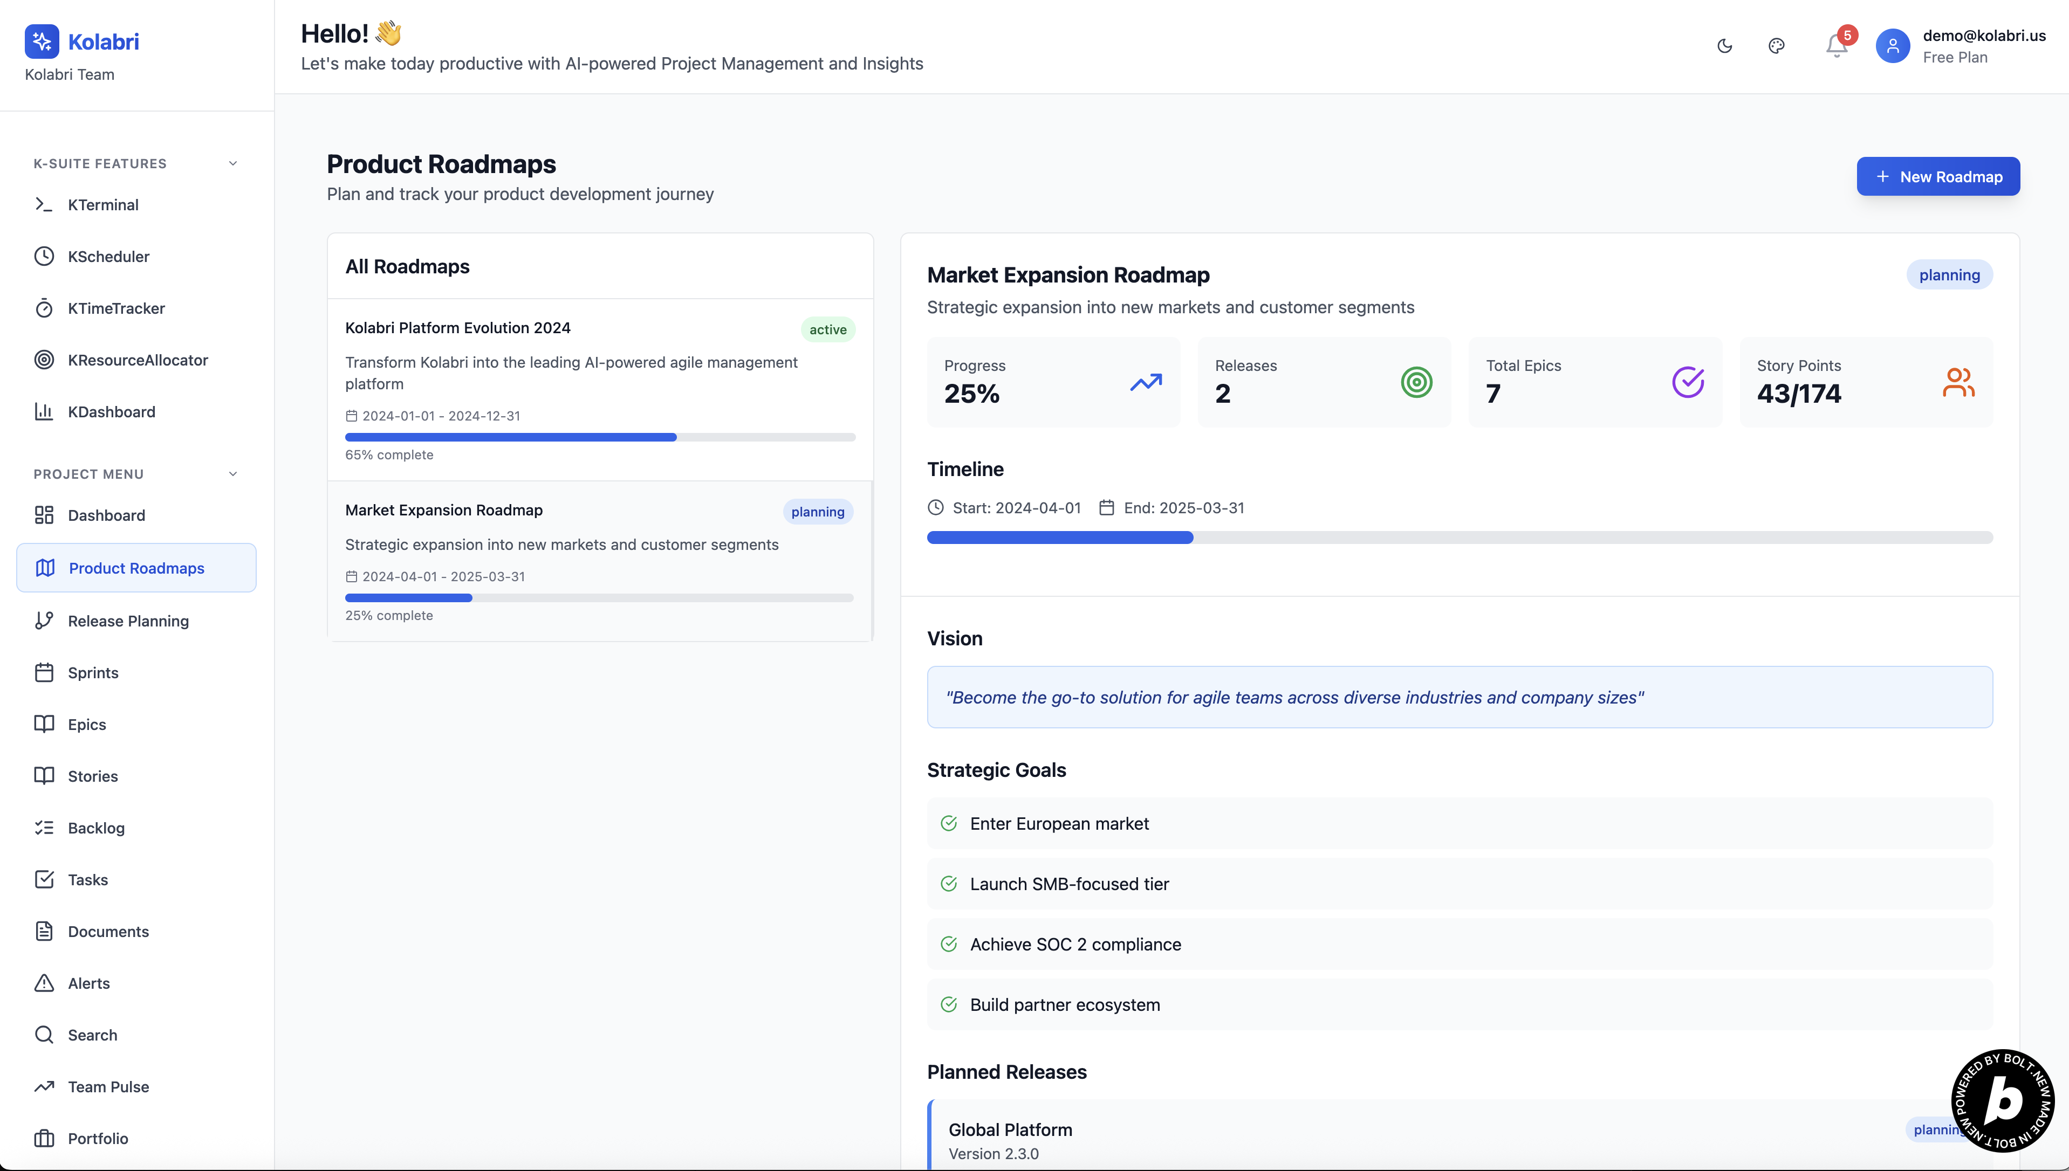Open KResourceAllocator target item
Viewport: 2069px width, 1171px height.
pyautogui.click(x=138, y=360)
